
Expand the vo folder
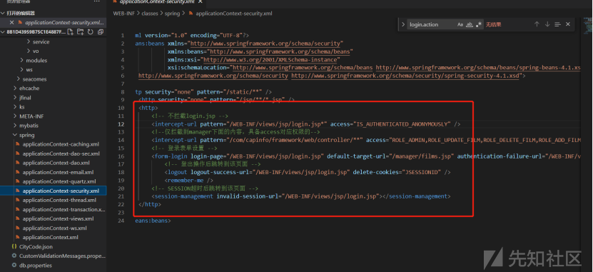point(29,51)
